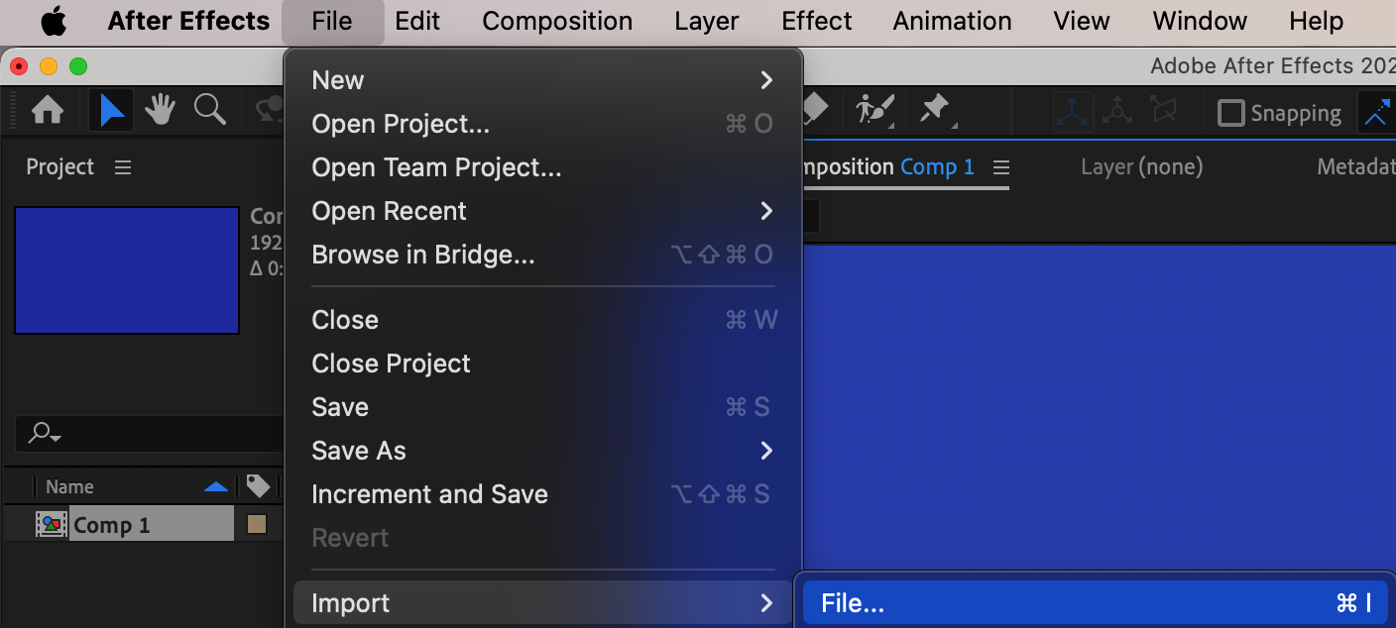Select the Puppet Pin tool
Screen dimensions: 1396x628
(935, 109)
